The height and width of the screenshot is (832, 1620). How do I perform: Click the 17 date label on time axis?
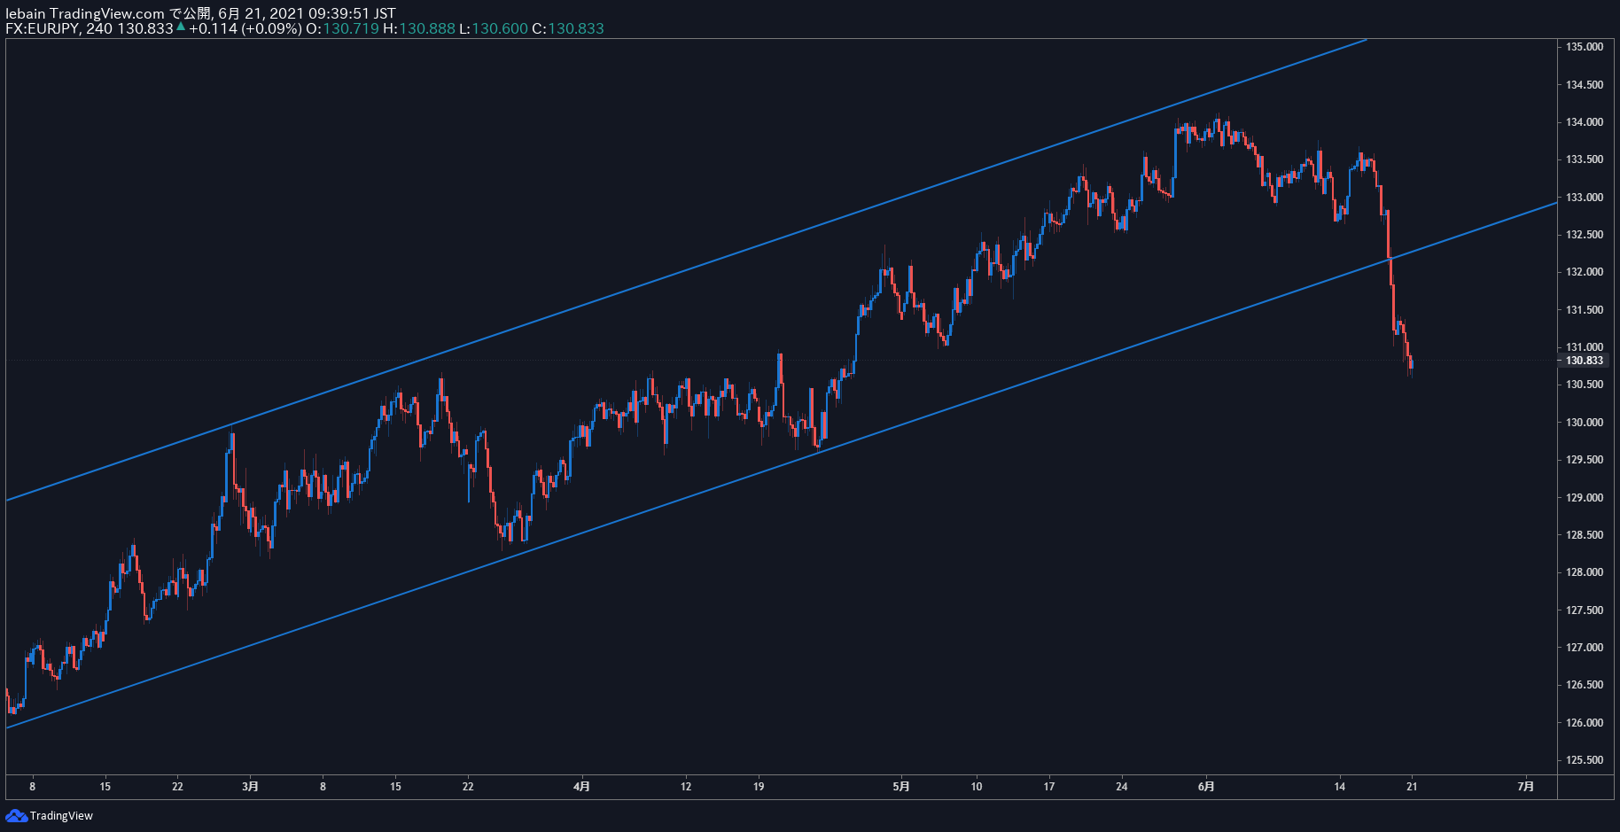[x=1049, y=787]
